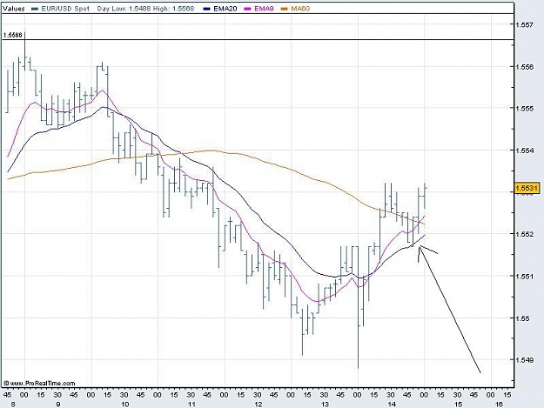Click the ProRealTime.com watermark link
The width and height of the screenshot is (544, 408).
[39, 383]
